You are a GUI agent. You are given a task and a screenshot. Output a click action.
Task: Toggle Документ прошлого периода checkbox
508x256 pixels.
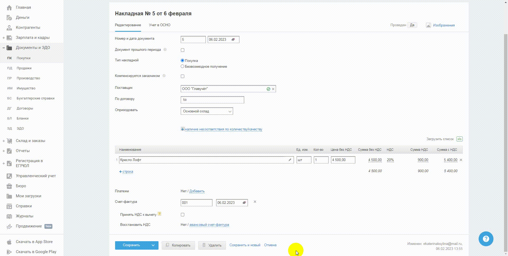tap(183, 50)
